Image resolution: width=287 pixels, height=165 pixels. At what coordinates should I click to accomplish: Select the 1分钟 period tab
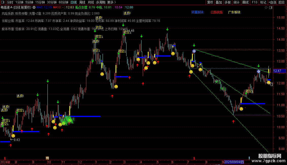tap(19, 2)
